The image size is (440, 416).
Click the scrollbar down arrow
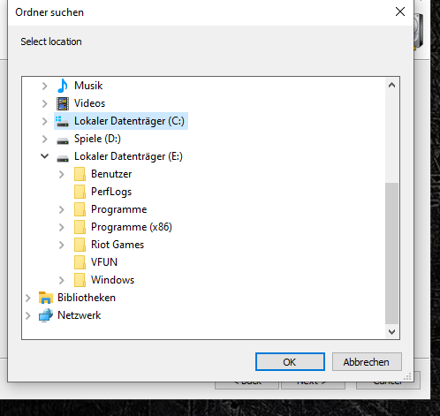click(x=391, y=332)
